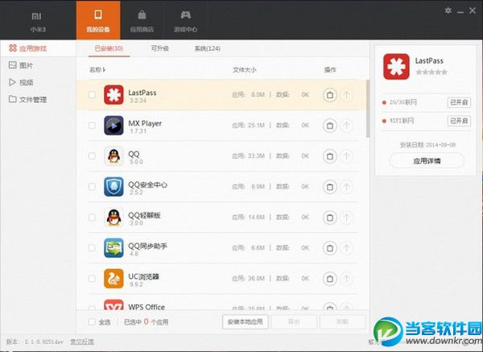This screenshot has width=483, height=352.
Task: Uninstall MX Player via trash icon
Action: tap(329, 126)
